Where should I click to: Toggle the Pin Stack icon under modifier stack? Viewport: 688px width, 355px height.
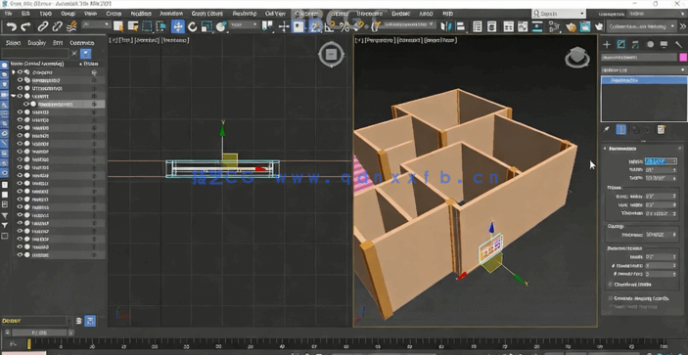[x=607, y=130]
